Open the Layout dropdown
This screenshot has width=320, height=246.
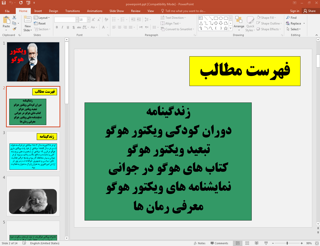click(x=42, y=18)
